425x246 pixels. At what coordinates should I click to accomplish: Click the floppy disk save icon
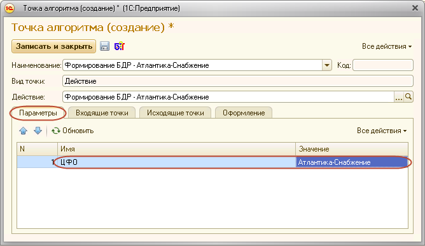[104, 46]
